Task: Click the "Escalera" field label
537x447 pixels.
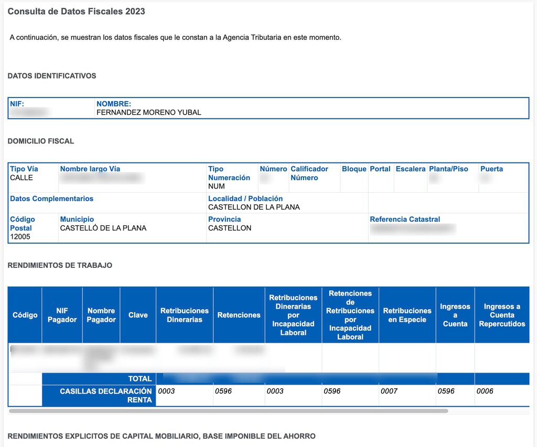Action: pos(411,169)
